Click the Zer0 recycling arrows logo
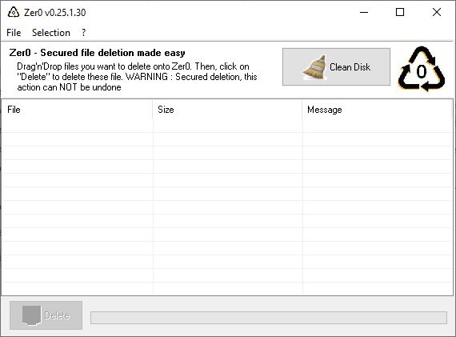Viewport: 456px width, 337px height. tap(422, 69)
